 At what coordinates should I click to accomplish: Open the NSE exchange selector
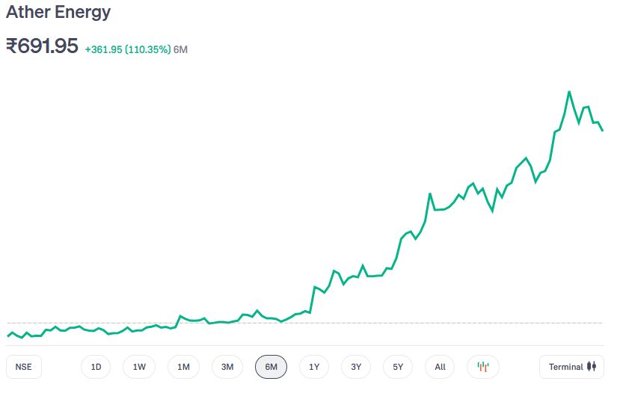coord(24,367)
